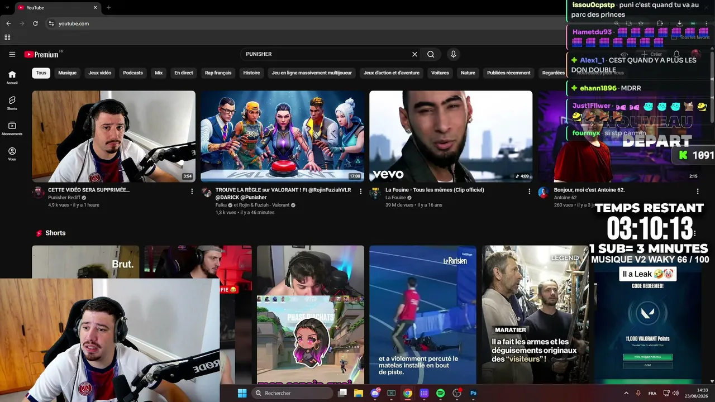Open the Windows Start menu
The width and height of the screenshot is (715, 402).
242,393
